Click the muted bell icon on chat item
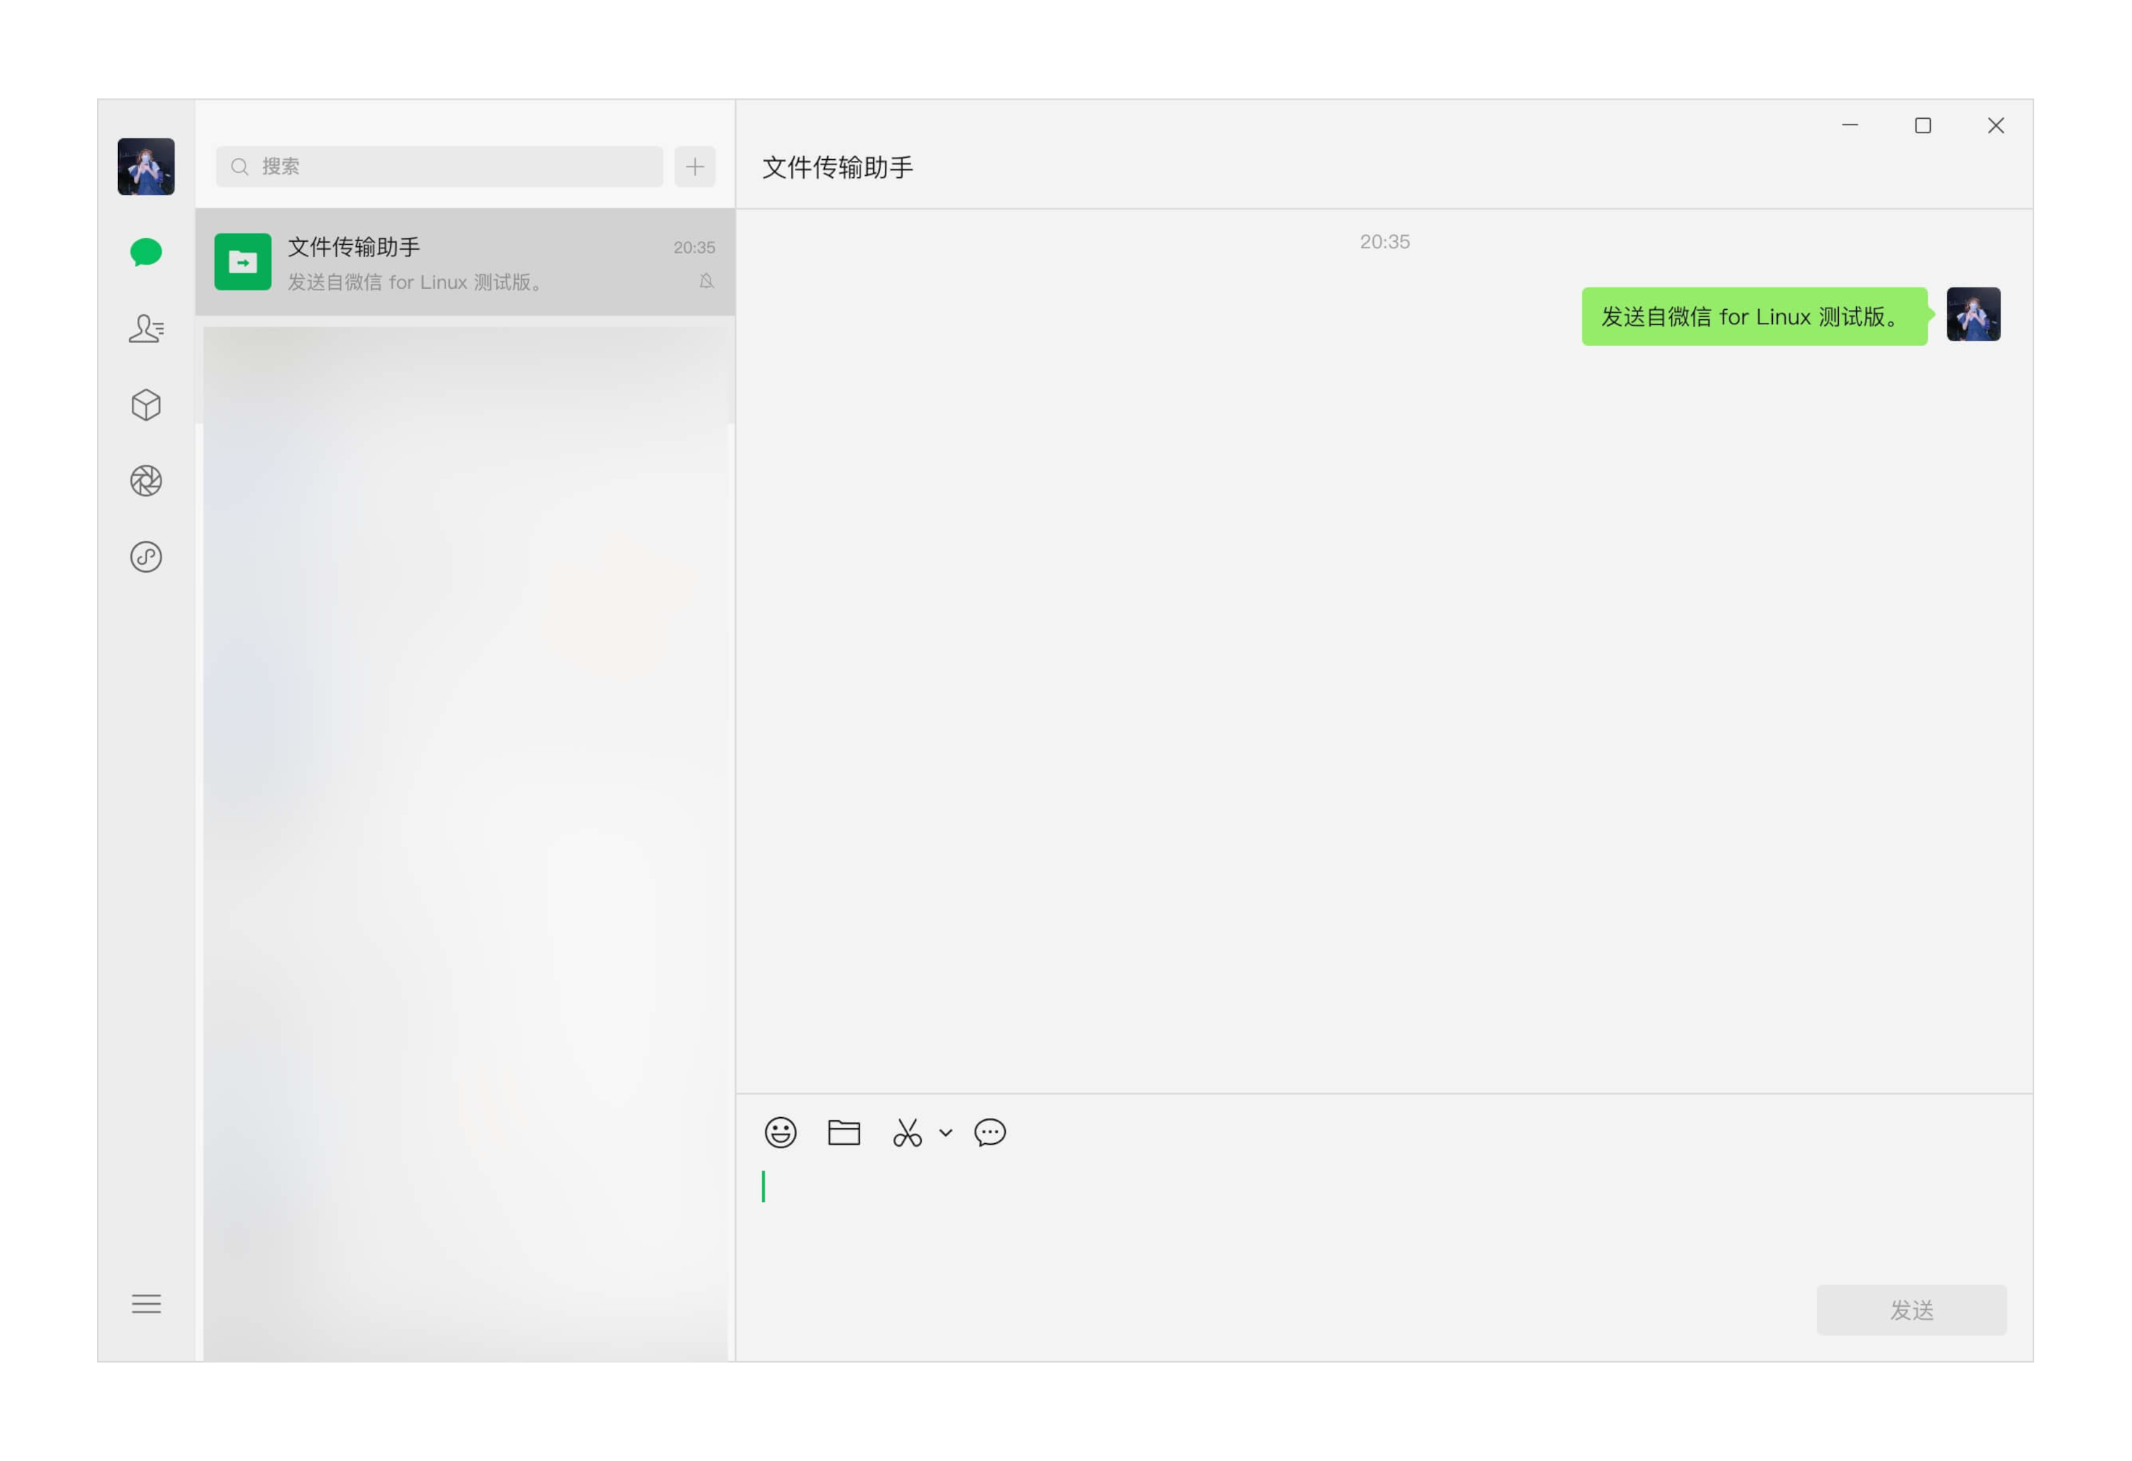2132x1461 pixels. click(706, 281)
